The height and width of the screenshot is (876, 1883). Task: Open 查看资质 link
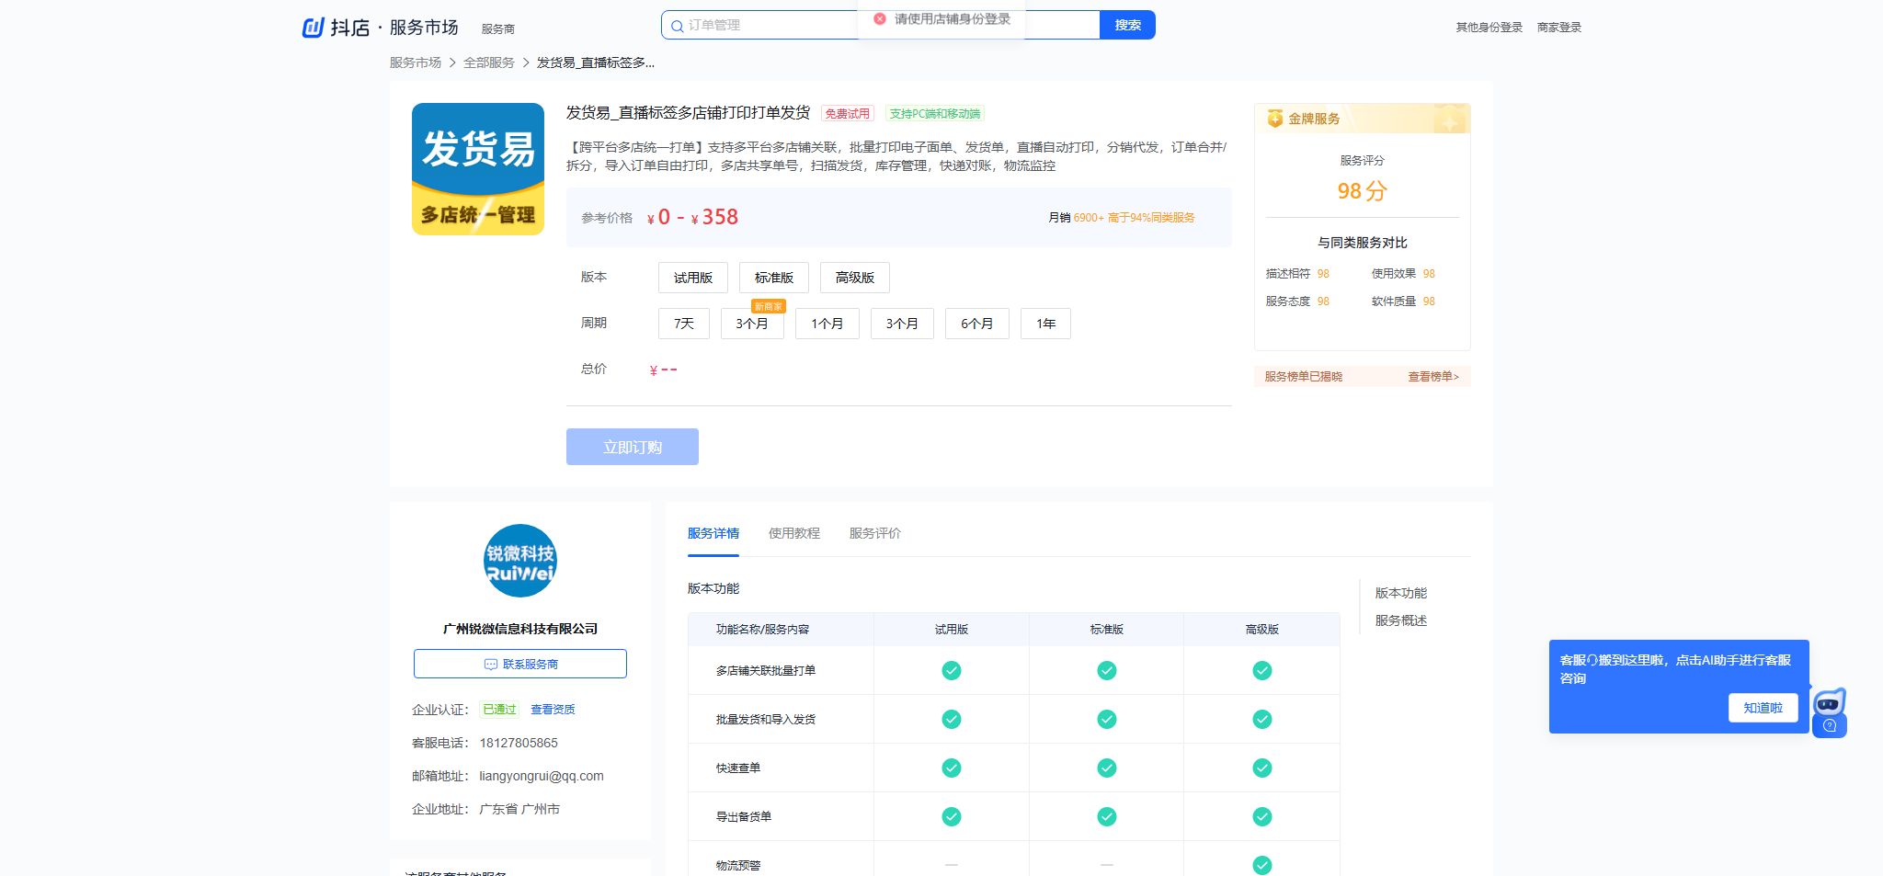coord(553,710)
